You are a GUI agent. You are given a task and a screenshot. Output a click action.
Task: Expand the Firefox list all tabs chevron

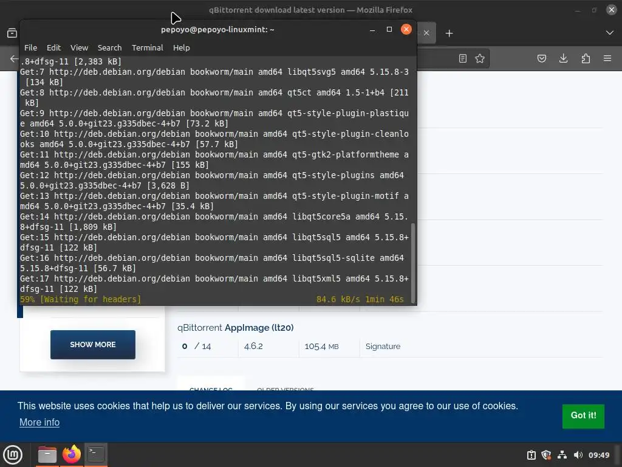610,33
